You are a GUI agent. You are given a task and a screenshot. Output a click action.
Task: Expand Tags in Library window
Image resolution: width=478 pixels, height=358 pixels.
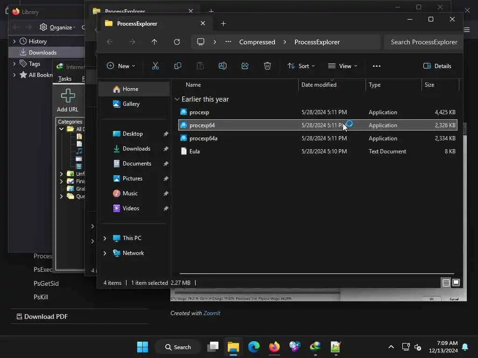pyautogui.click(x=14, y=63)
